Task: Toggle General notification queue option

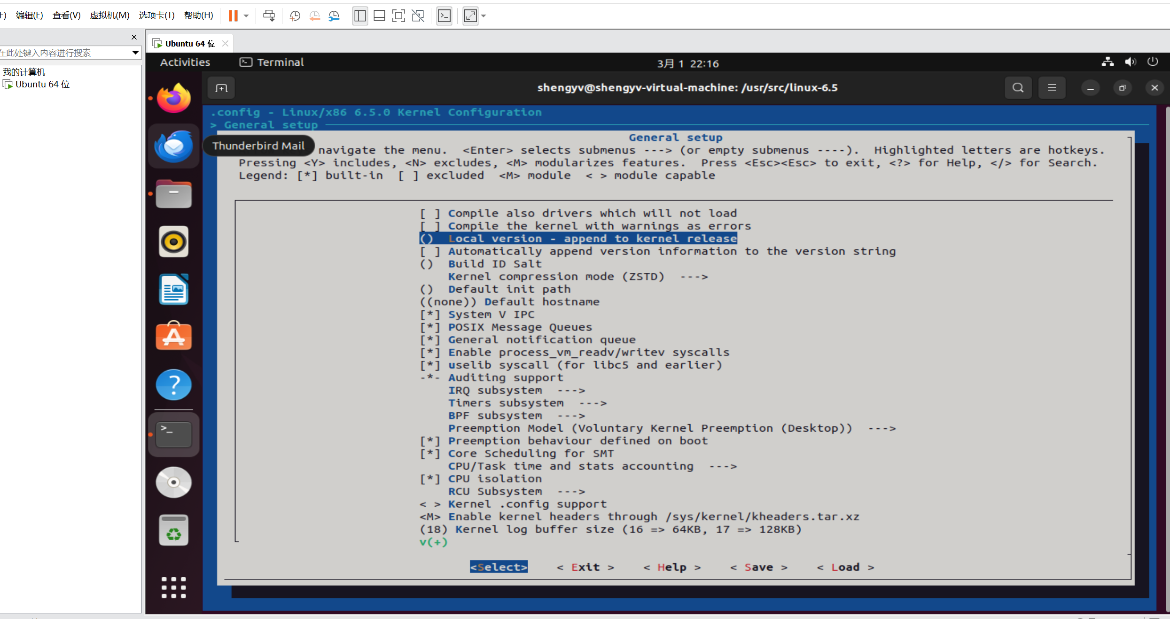Action: coord(527,340)
